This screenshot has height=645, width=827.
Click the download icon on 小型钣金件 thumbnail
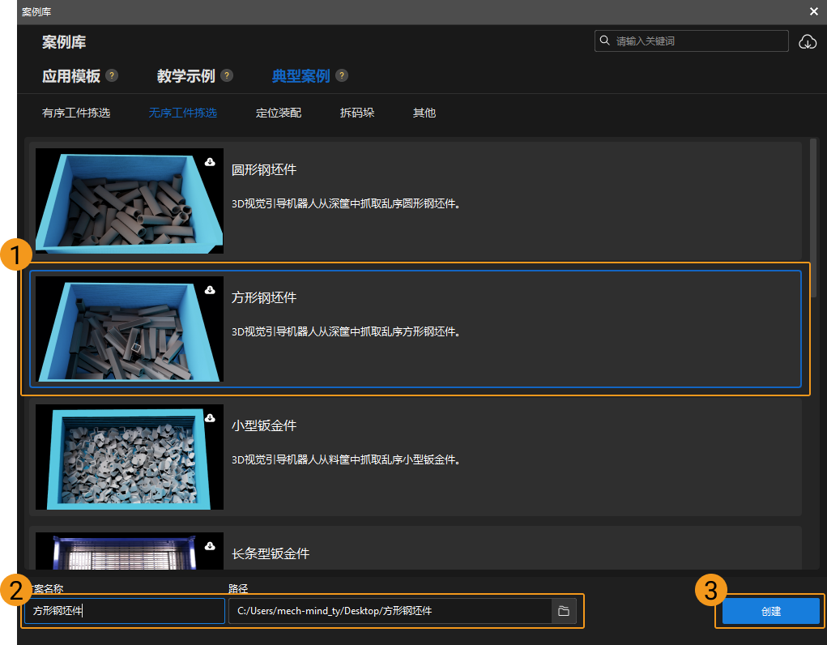pos(211,417)
